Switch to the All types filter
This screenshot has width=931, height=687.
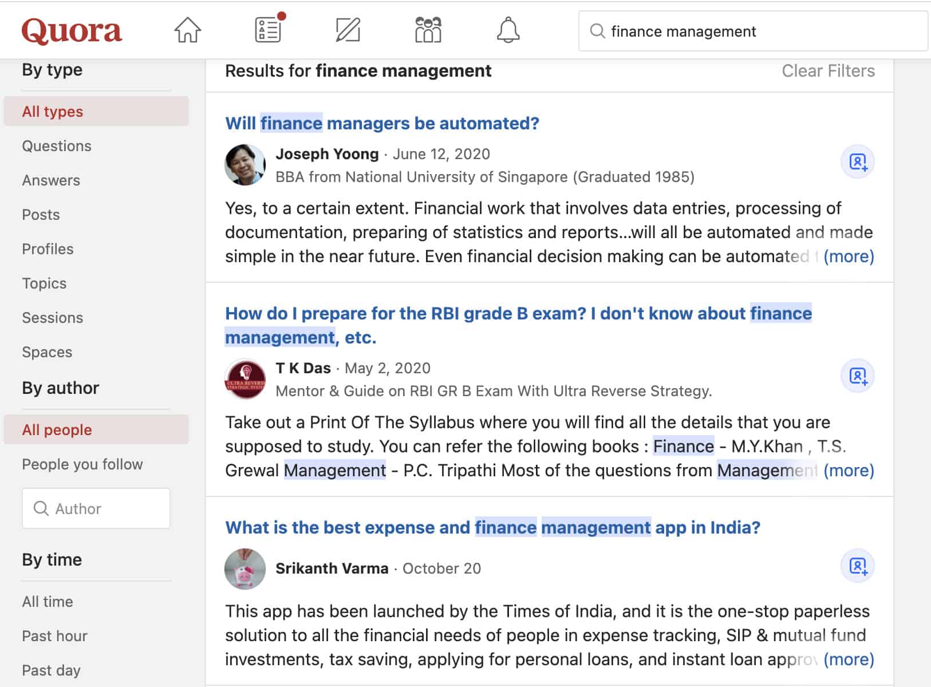(52, 112)
